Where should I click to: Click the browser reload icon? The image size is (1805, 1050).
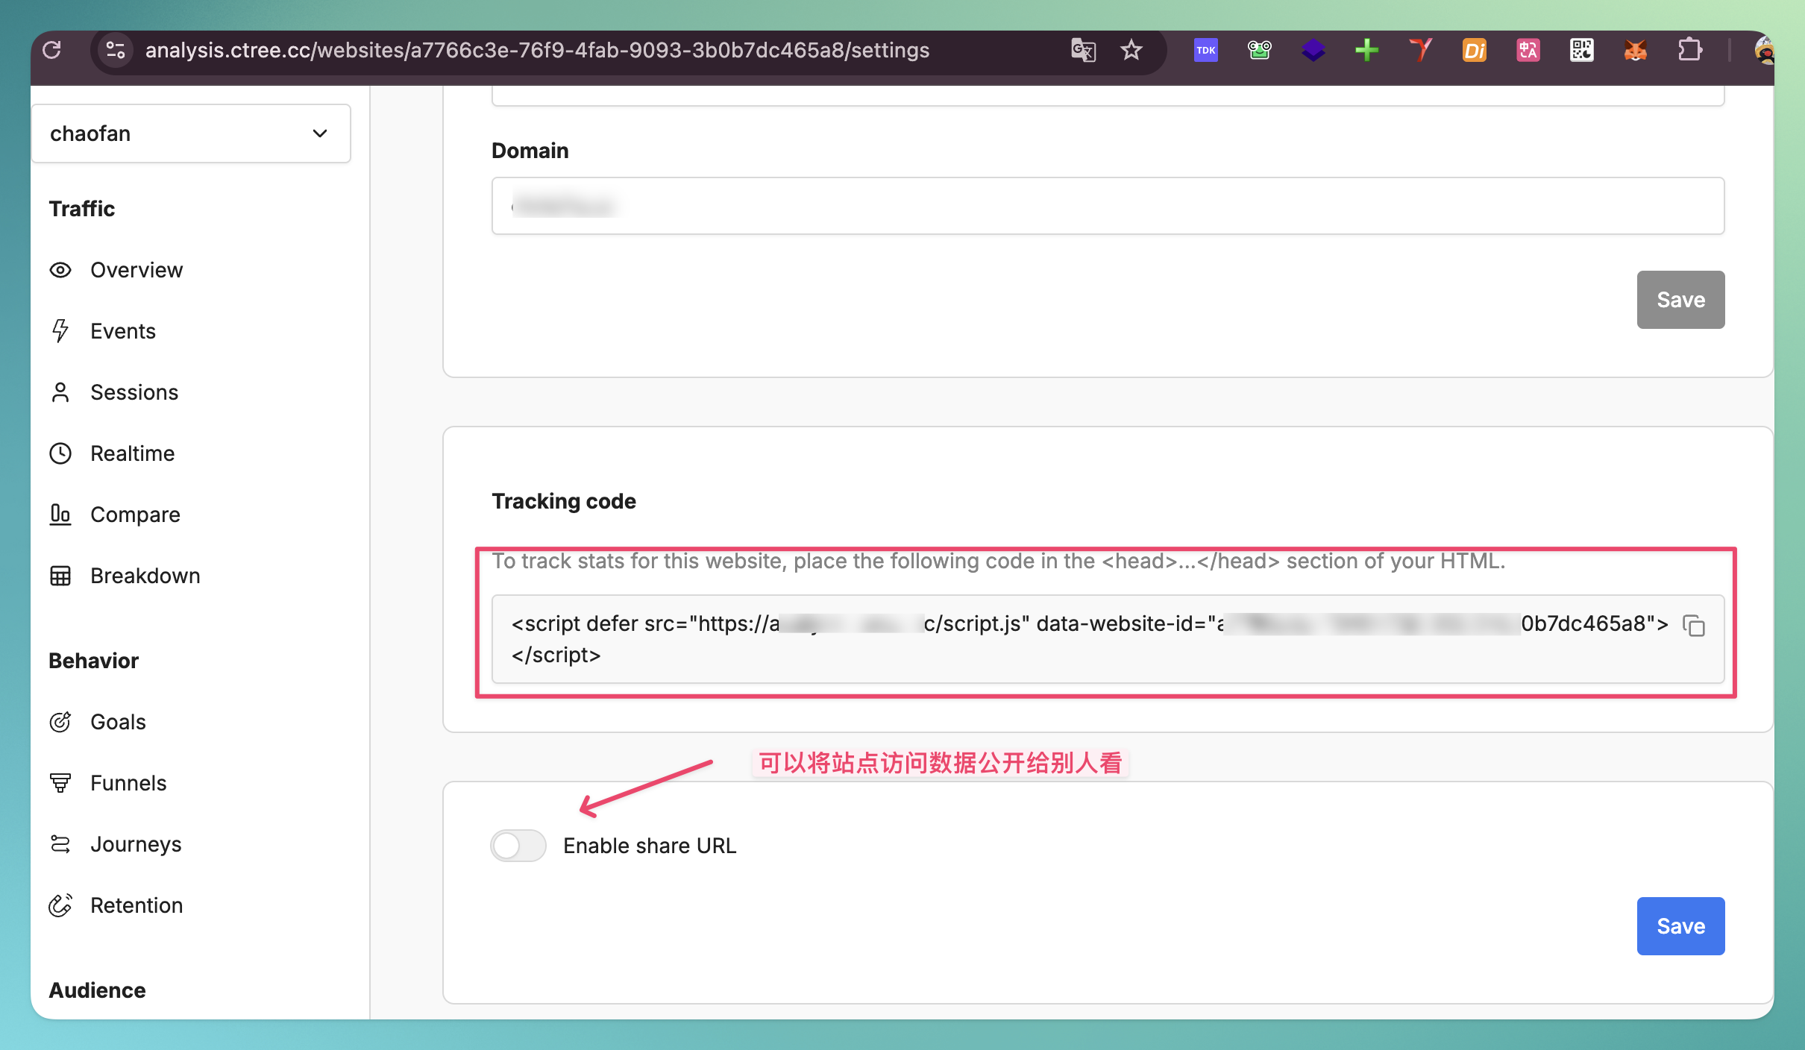(x=52, y=50)
